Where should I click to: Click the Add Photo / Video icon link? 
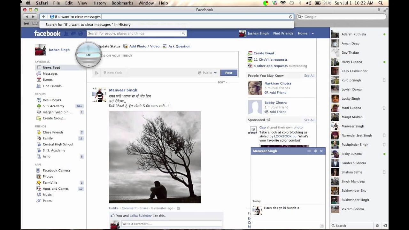141,46
